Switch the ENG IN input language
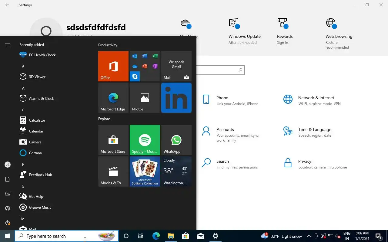Image resolution: width=388 pixels, height=242 pixels. click(347, 236)
